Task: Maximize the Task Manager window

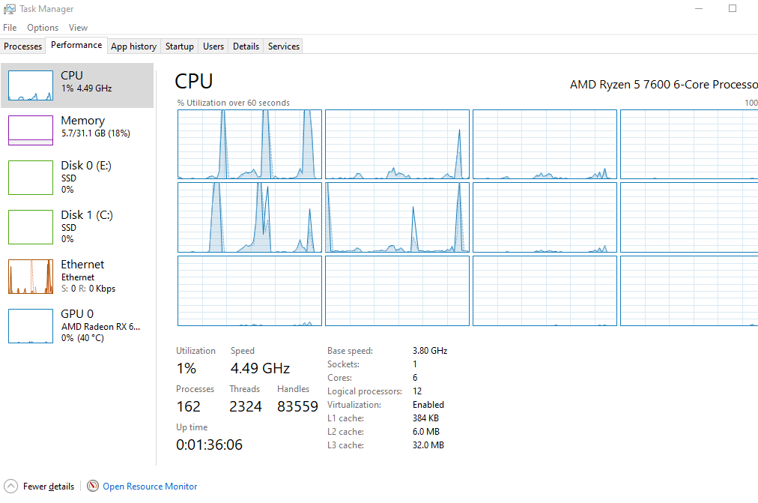Action: (733, 9)
